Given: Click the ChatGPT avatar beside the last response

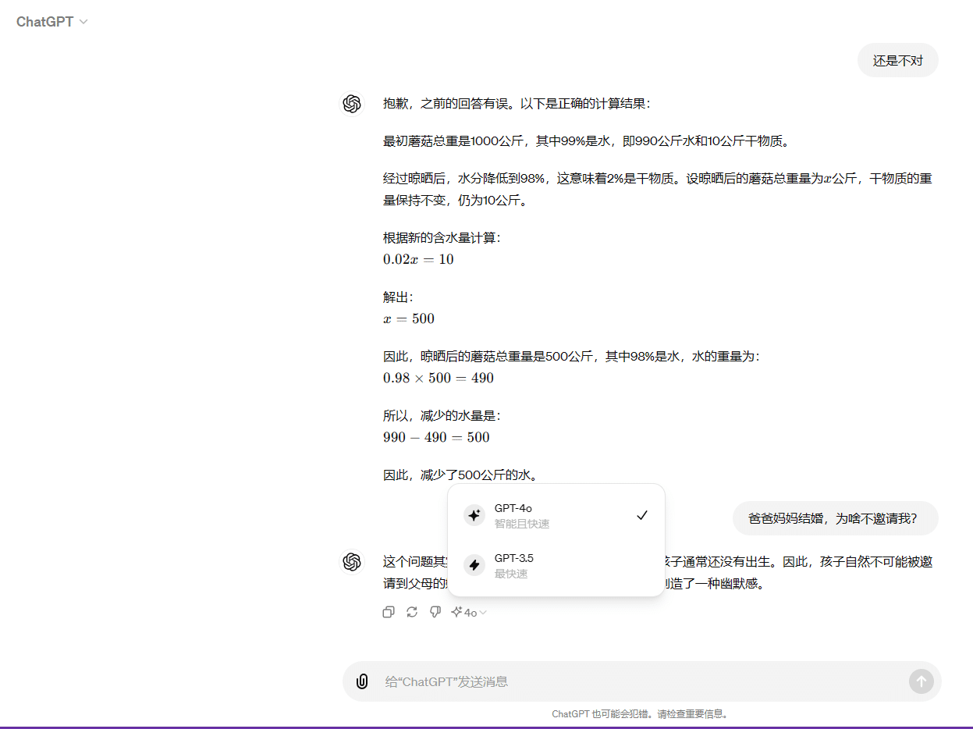Looking at the screenshot, I should [x=352, y=562].
